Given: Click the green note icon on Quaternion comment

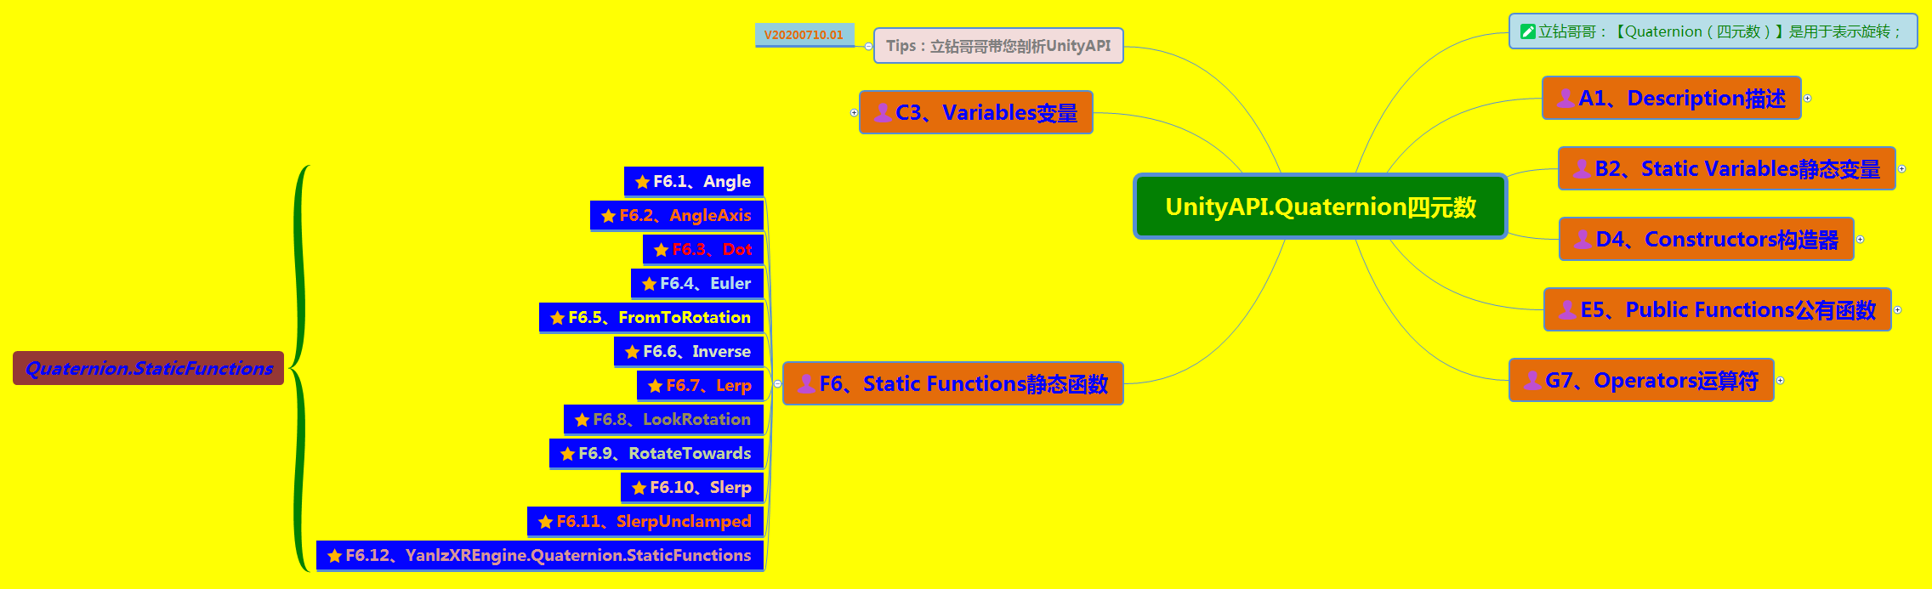Looking at the screenshot, I should (1528, 31).
